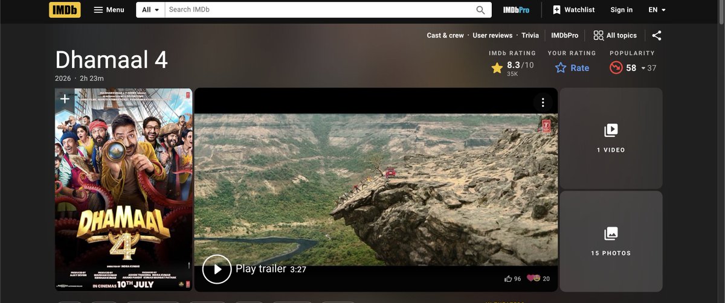The height and width of the screenshot is (303, 725).
Task: Open the IMDb home logo
Action: pos(65,10)
